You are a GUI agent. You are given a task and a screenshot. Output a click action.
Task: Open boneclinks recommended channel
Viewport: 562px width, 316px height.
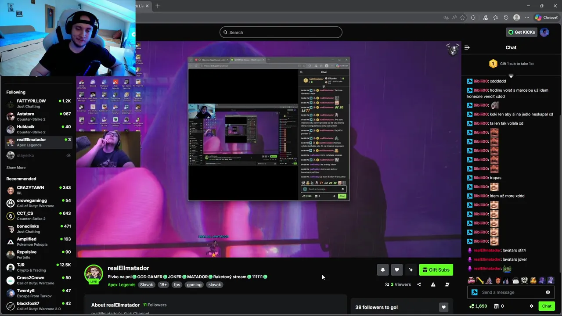click(x=38, y=229)
